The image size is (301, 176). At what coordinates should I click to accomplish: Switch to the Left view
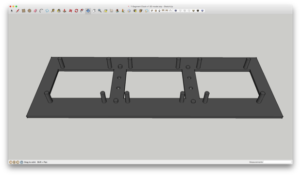(170, 11)
